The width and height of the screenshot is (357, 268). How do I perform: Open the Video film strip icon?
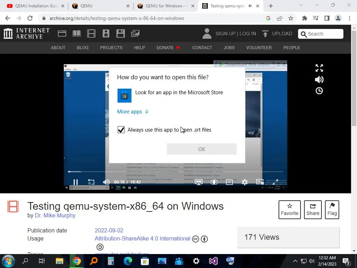click(x=91, y=33)
